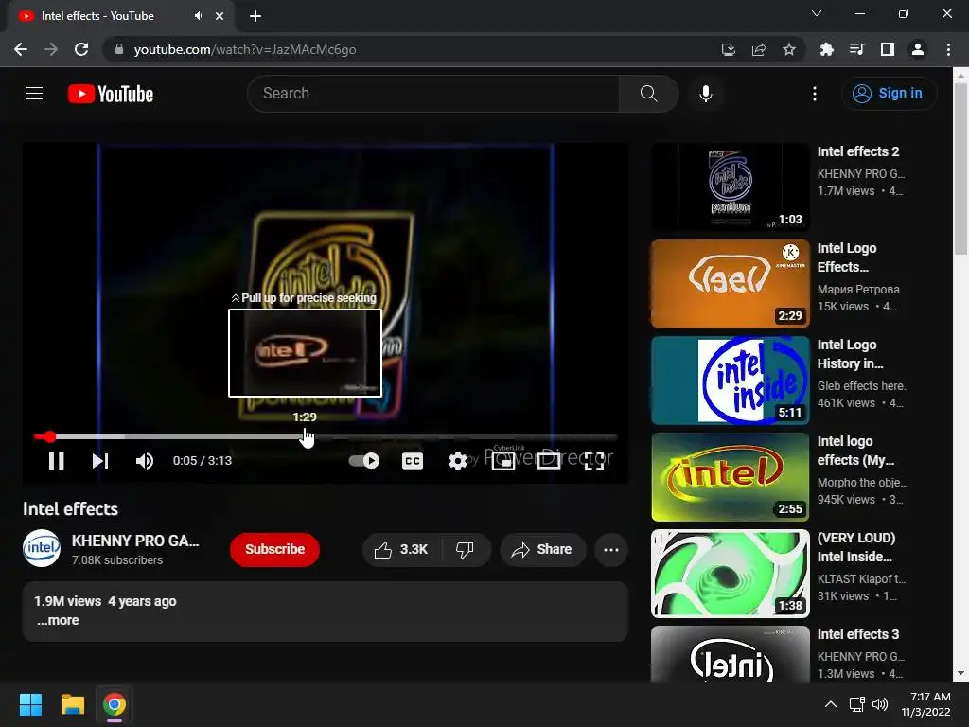Click the red progress scrubber handle

[49, 437]
